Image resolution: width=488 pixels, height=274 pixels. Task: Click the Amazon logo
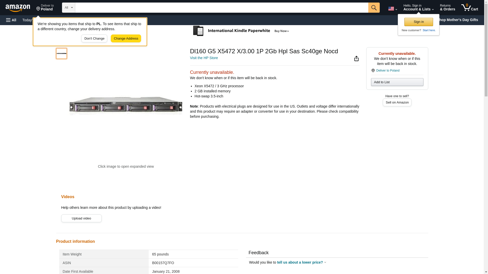(x=18, y=8)
